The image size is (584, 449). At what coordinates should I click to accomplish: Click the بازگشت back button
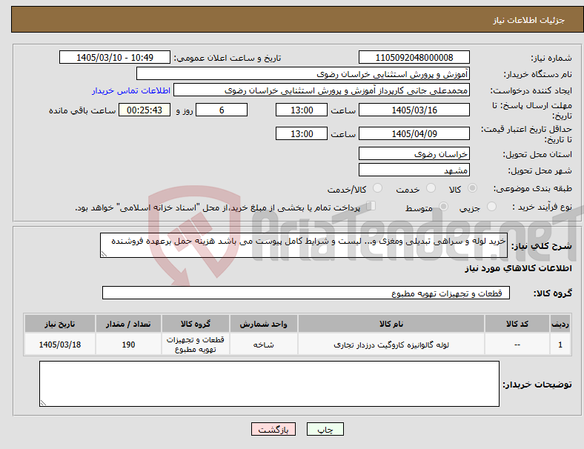(x=273, y=429)
